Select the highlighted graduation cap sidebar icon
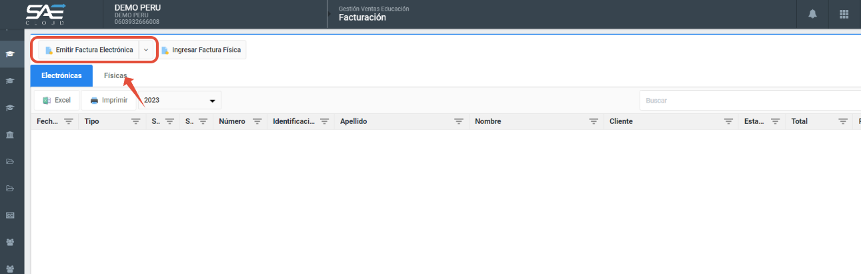861x274 pixels. 10,54
